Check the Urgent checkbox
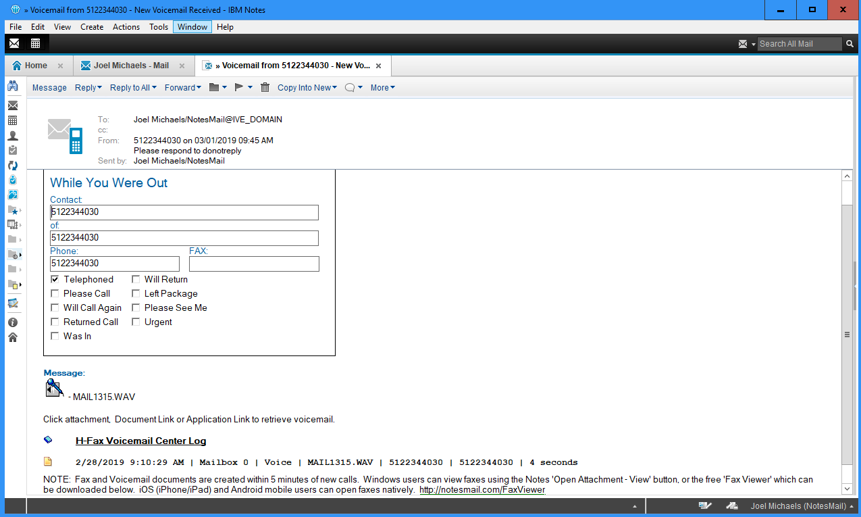Image resolution: width=861 pixels, height=517 pixels. pos(136,322)
